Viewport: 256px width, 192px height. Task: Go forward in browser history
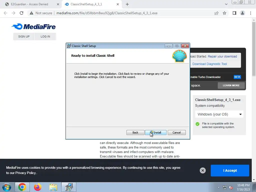click(13, 13)
